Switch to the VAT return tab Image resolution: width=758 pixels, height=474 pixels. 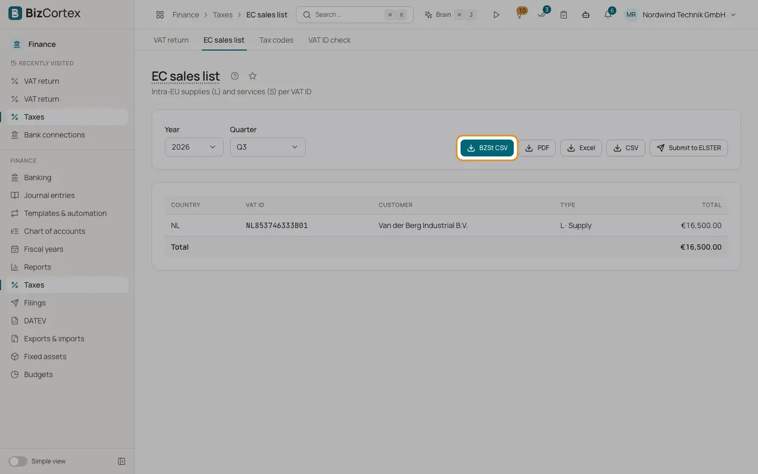point(171,40)
